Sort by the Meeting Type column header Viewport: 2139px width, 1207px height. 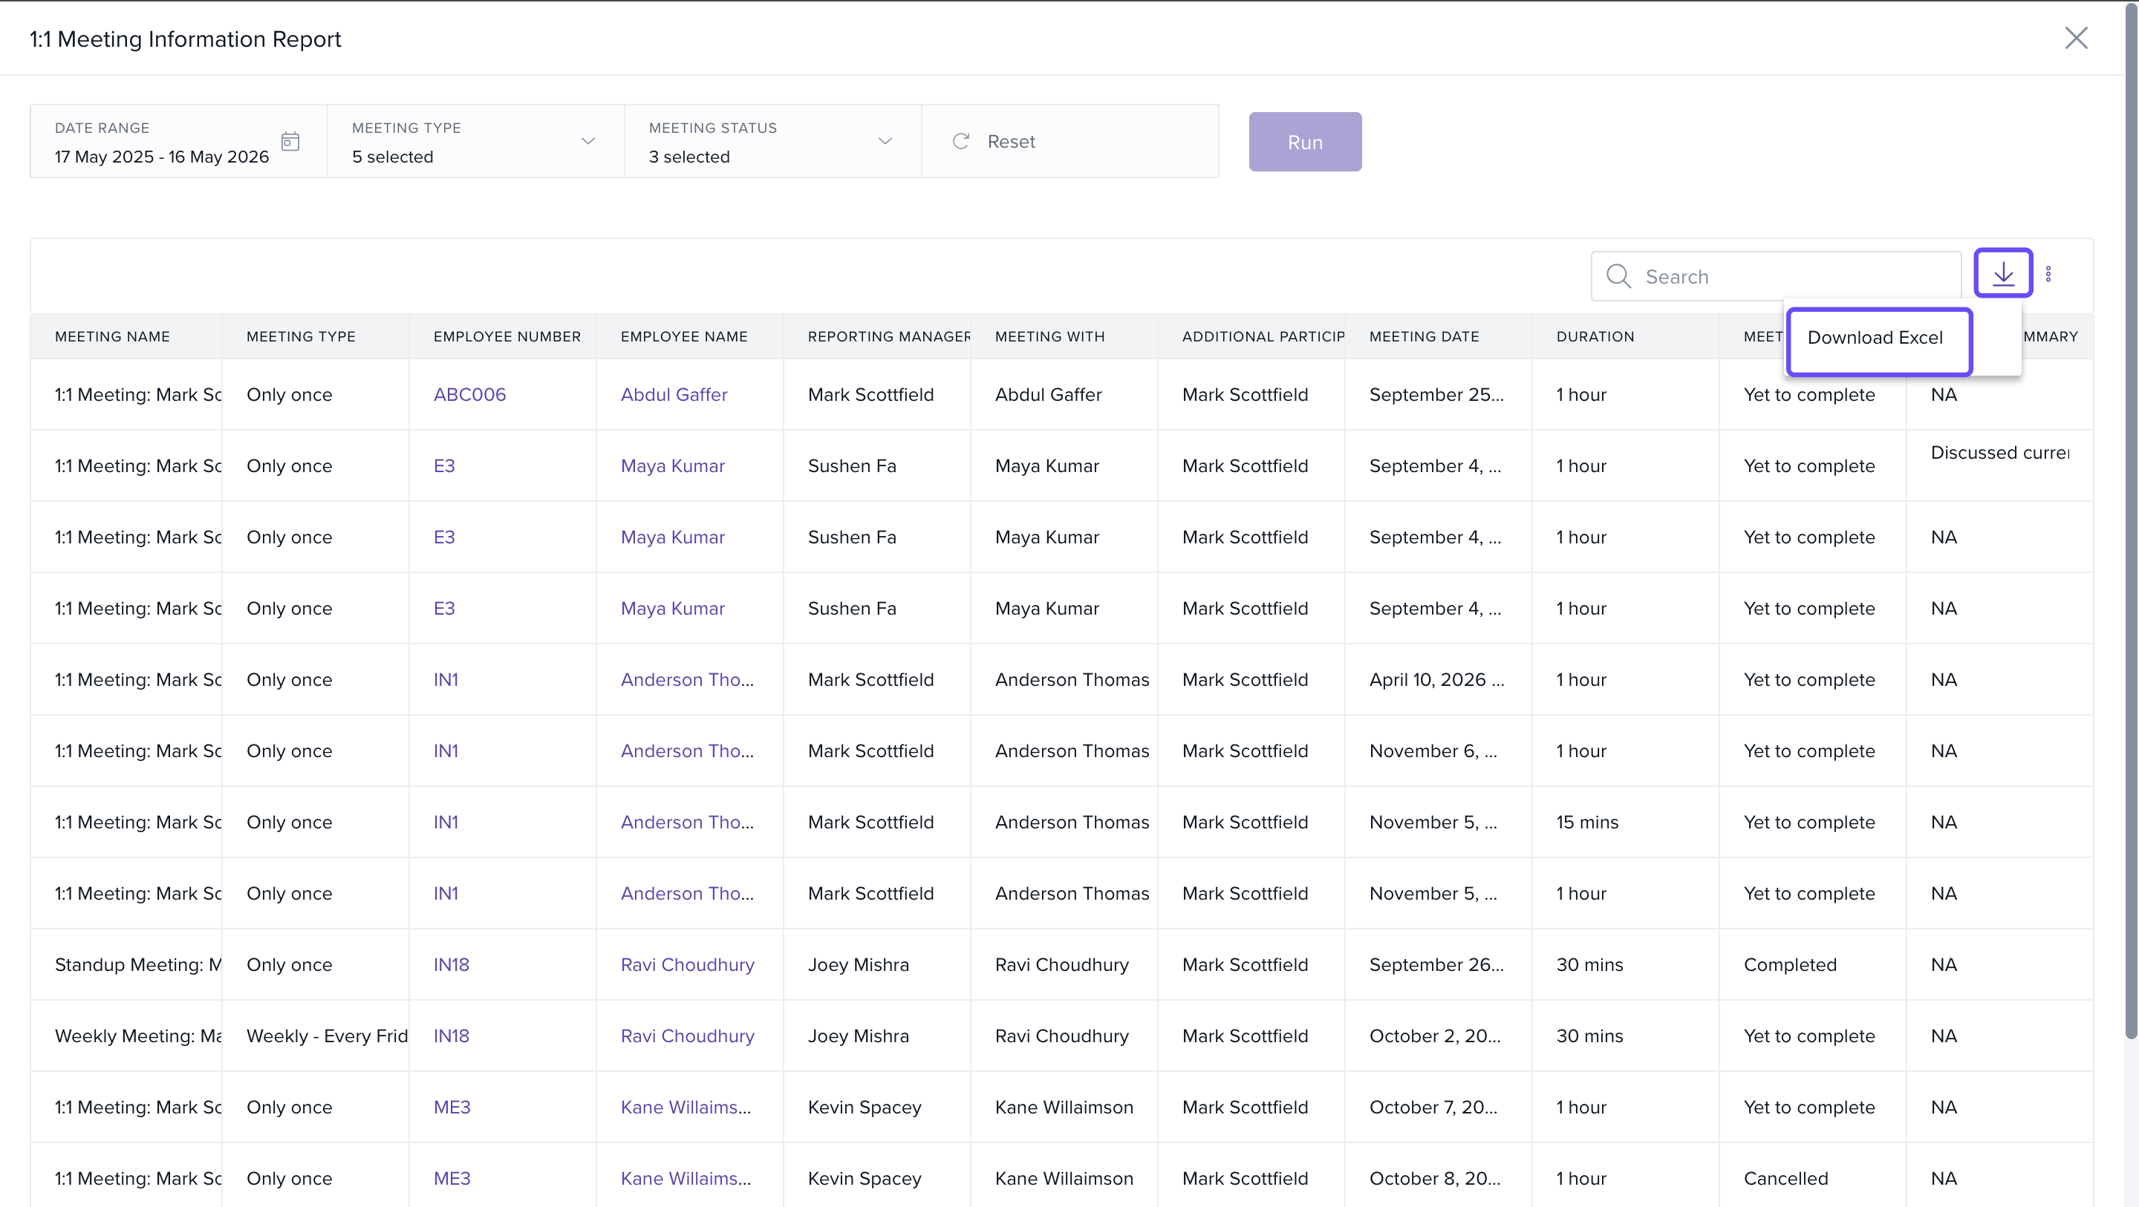point(301,336)
